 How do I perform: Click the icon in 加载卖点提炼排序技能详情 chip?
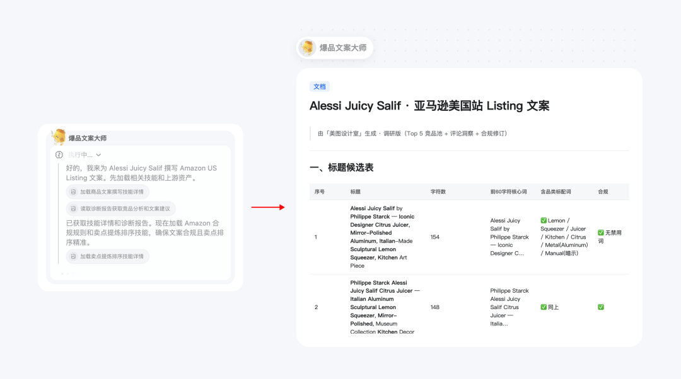coord(73,256)
